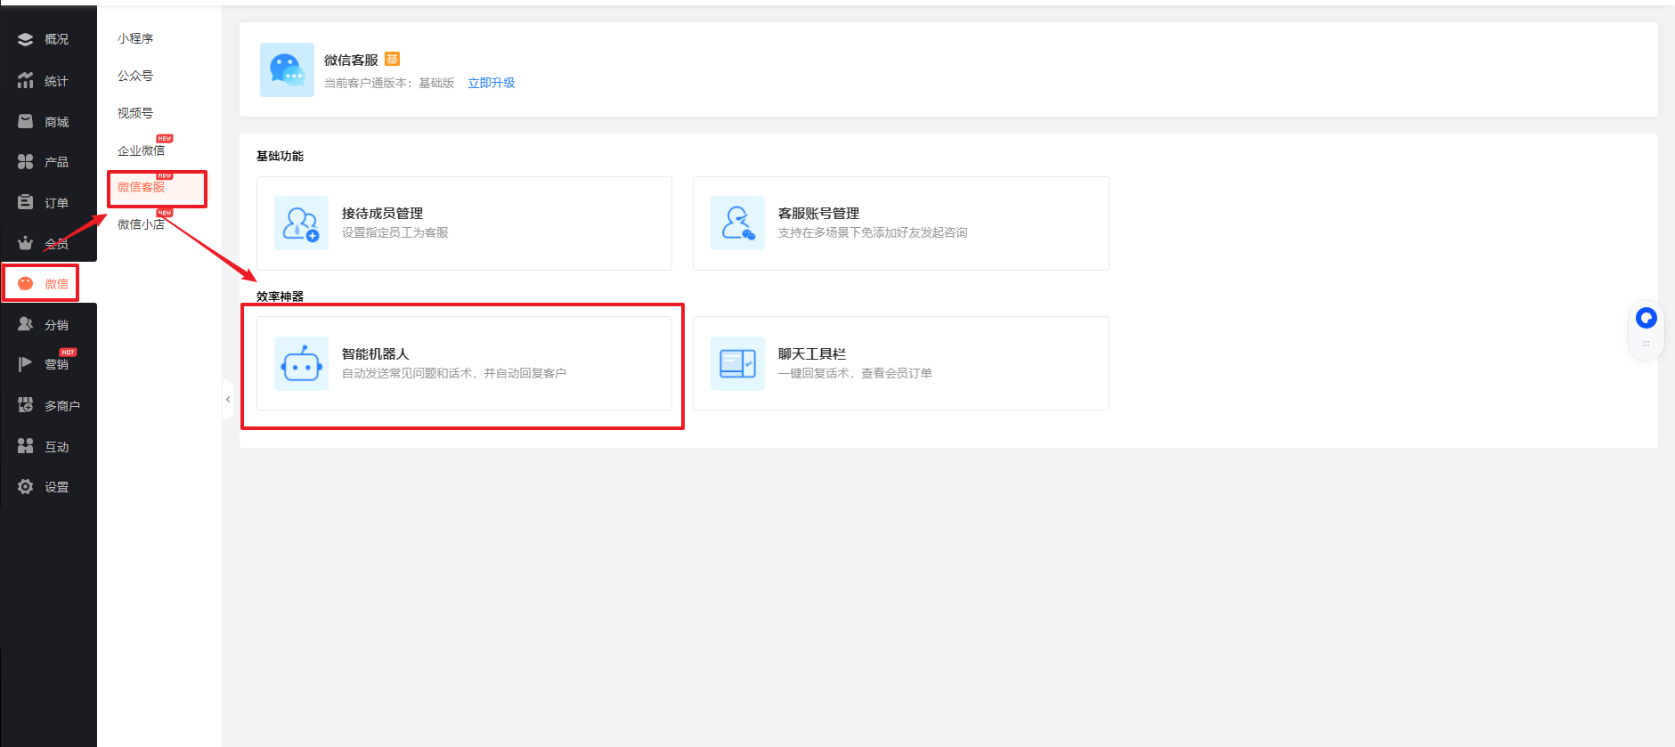Select 视频号 from the submenu

coord(135,113)
